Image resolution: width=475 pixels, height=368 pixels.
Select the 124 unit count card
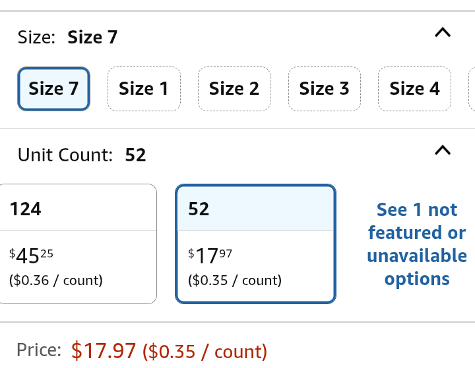pyautogui.click(x=78, y=244)
